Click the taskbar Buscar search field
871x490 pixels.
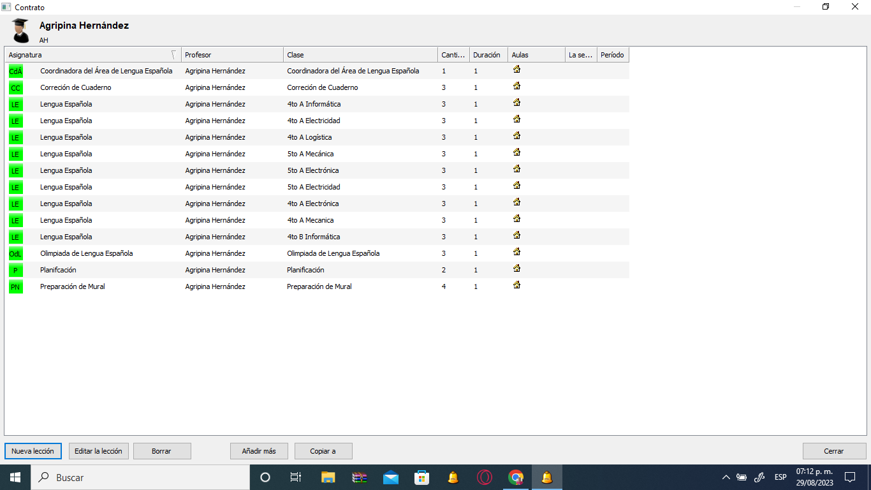(x=140, y=477)
